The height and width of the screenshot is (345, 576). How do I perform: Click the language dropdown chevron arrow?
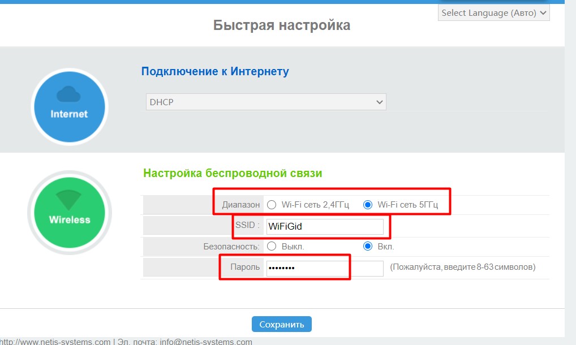(x=541, y=12)
